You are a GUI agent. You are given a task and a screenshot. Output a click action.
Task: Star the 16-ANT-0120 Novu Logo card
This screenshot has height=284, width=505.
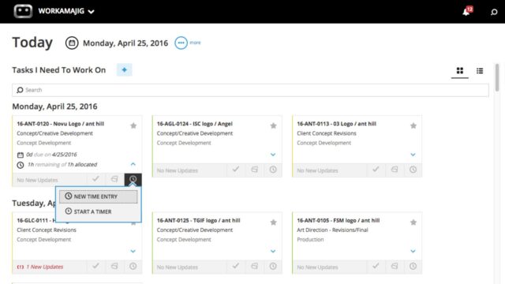[133, 125]
